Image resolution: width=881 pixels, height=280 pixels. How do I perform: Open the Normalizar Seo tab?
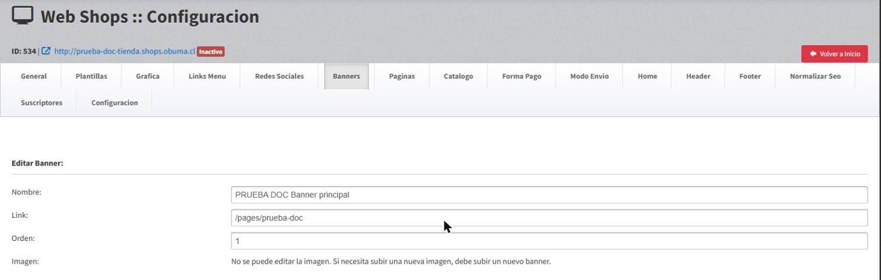click(x=815, y=76)
